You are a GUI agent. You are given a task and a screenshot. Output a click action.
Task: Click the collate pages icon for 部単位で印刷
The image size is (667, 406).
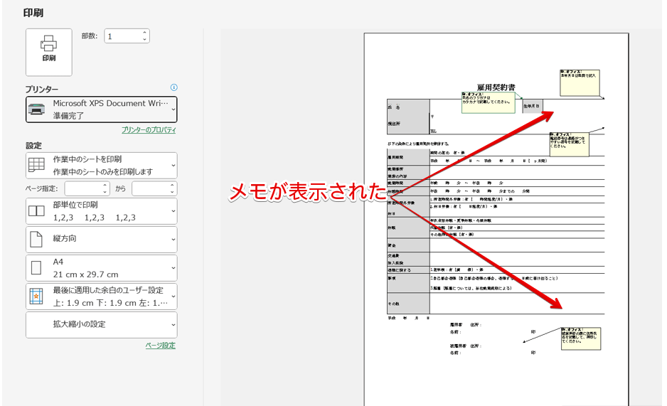point(36,211)
